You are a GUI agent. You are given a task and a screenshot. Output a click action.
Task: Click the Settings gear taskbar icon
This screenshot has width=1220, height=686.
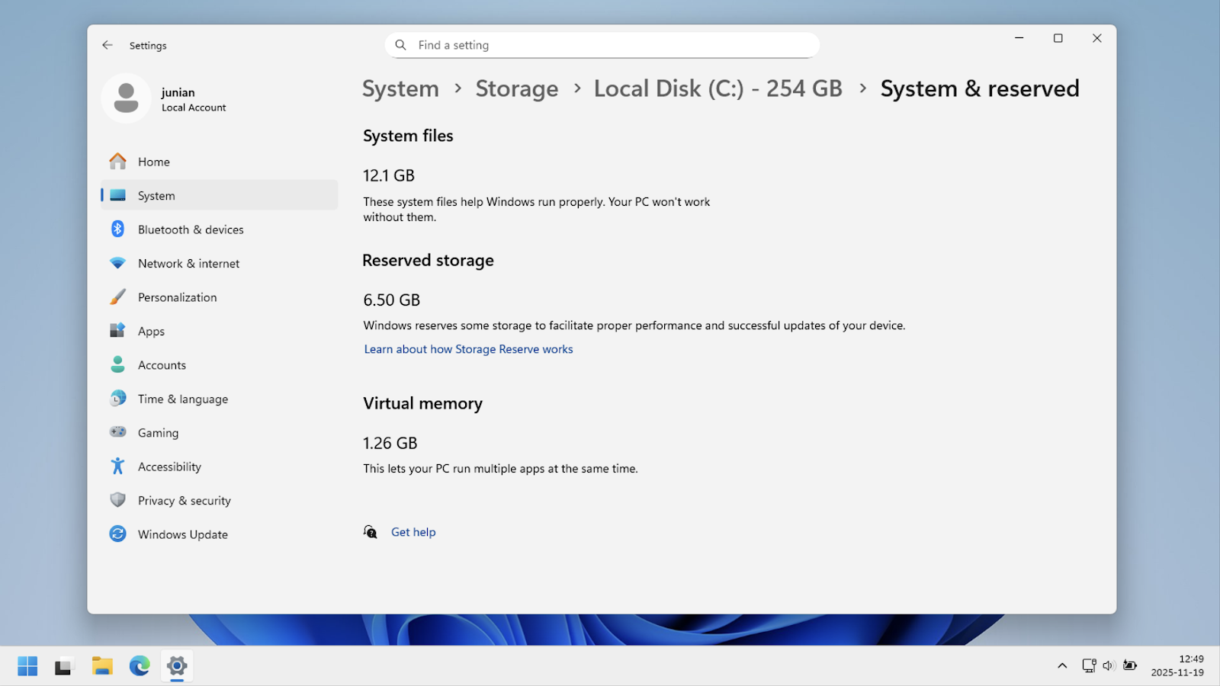tap(177, 666)
